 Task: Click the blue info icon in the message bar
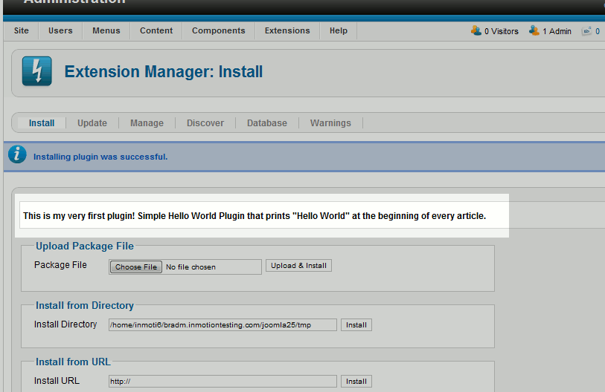[x=17, y=155]
